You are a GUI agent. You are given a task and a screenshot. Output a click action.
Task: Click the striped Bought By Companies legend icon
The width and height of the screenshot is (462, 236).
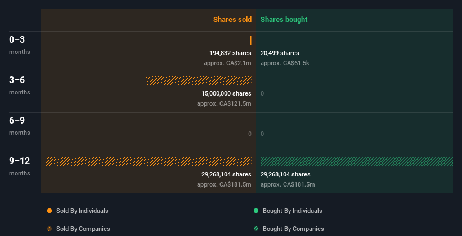point(256,229)
